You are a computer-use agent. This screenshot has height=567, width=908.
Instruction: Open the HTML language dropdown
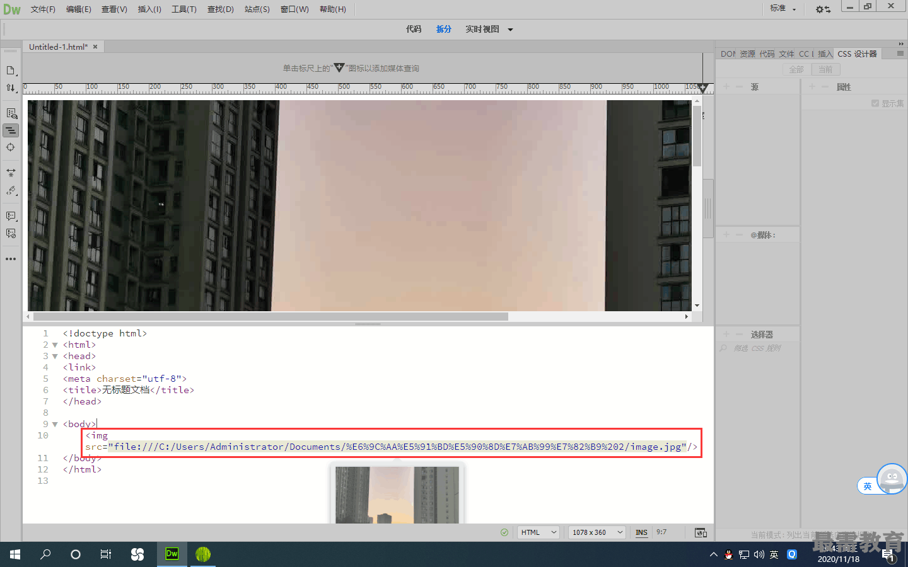[x=538, y=532]
